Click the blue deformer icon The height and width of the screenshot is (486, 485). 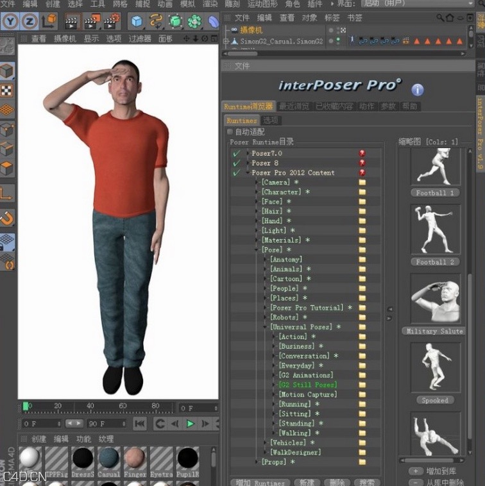(x=214, y=21)
